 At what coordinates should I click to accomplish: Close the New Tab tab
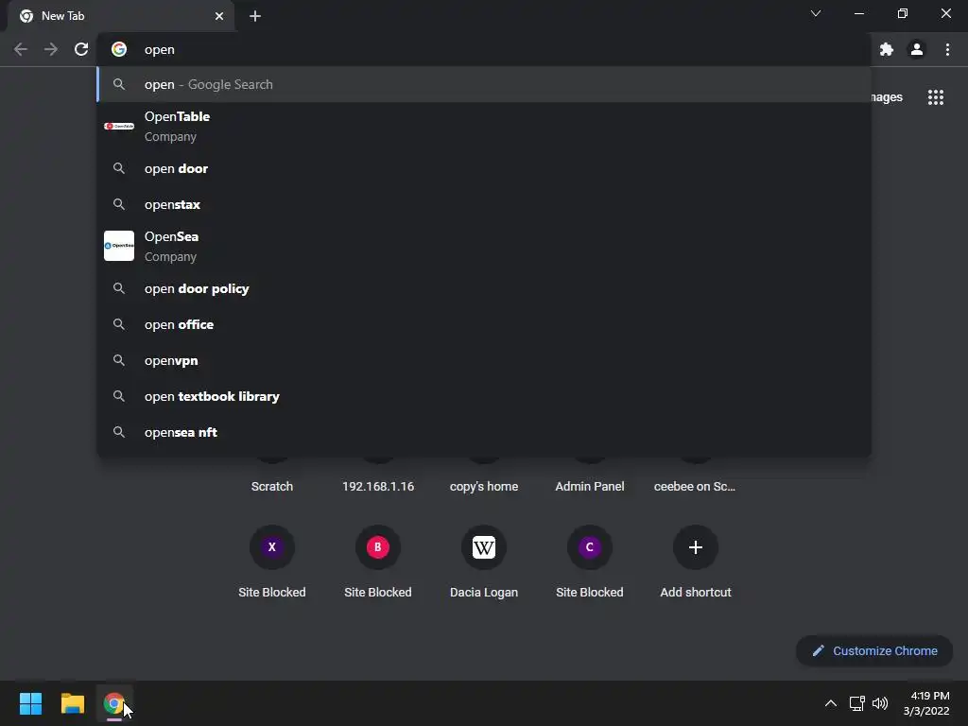pos(219,16)
